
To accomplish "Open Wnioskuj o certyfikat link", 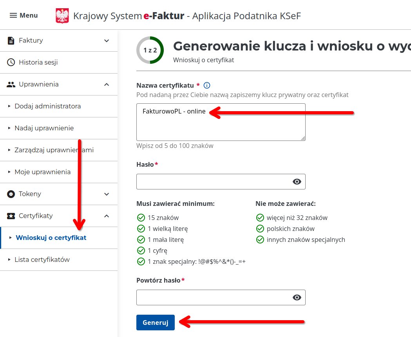I will pos(51,238).
